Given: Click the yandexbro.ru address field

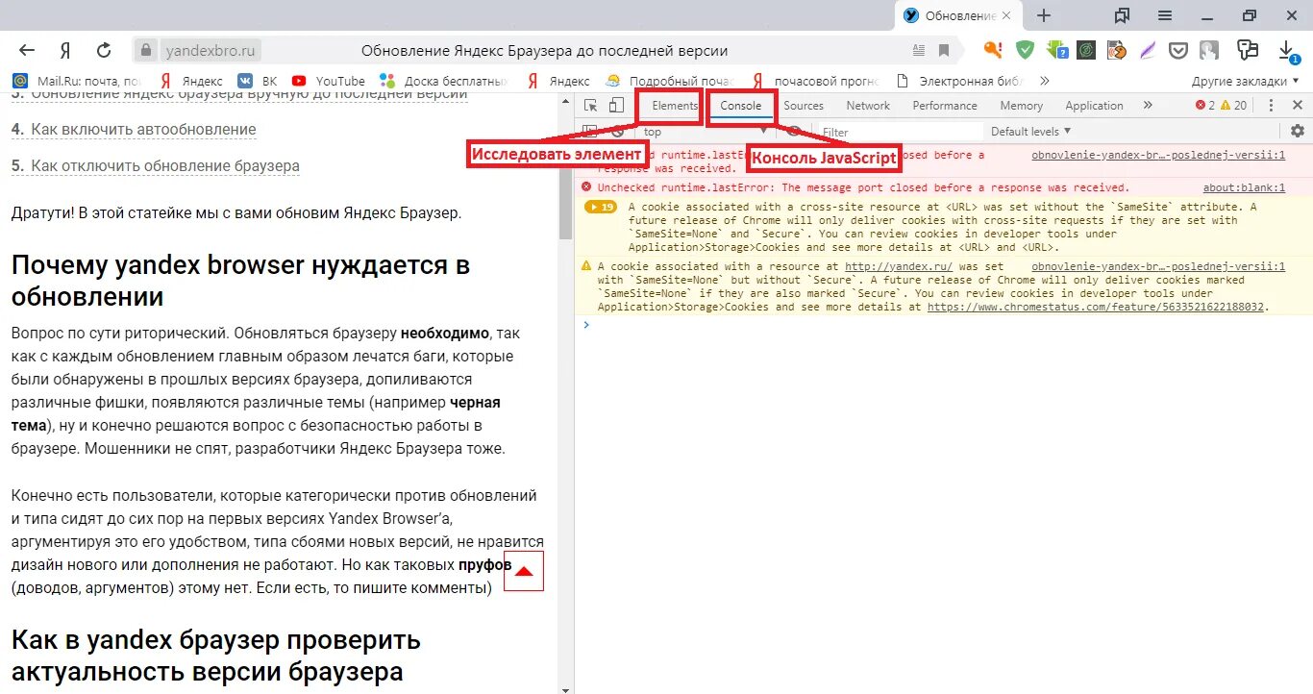Looking at the screenshot, I should point(211,50).
